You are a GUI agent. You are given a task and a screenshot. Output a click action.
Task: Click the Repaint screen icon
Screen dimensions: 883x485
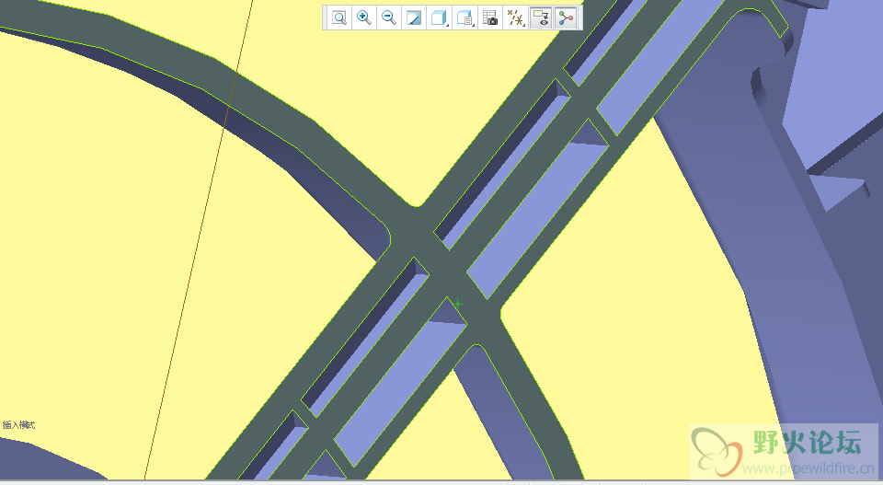(x=413, y=18)
